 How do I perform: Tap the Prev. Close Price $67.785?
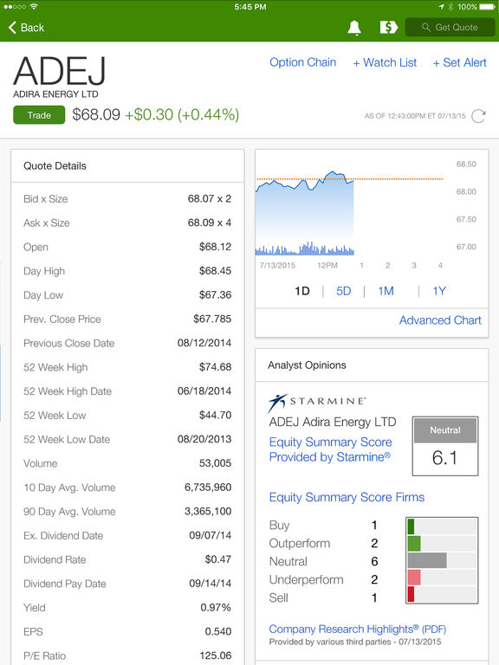tap(212, 319)
